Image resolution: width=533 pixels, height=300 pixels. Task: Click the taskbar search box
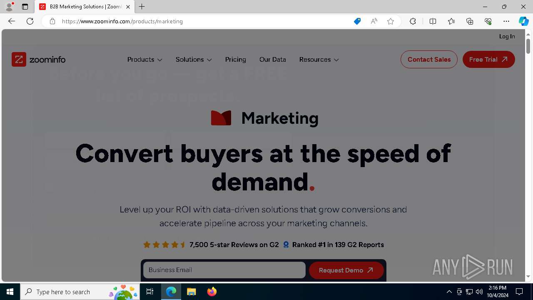point(80,292)
